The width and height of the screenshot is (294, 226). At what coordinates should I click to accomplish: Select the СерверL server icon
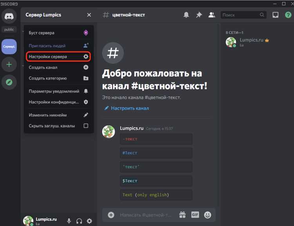coord(9,47)
